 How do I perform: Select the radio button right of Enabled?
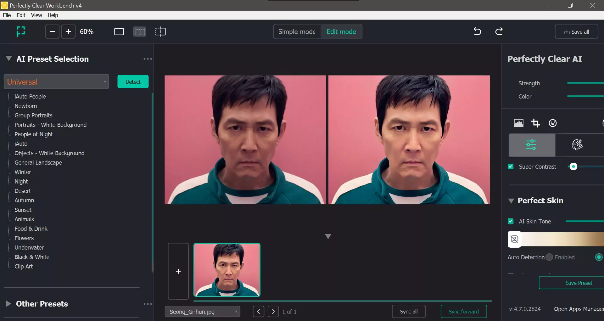(599, 257)
